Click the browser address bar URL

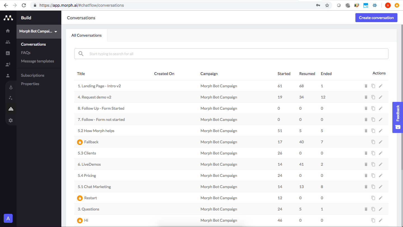(81, 5)
